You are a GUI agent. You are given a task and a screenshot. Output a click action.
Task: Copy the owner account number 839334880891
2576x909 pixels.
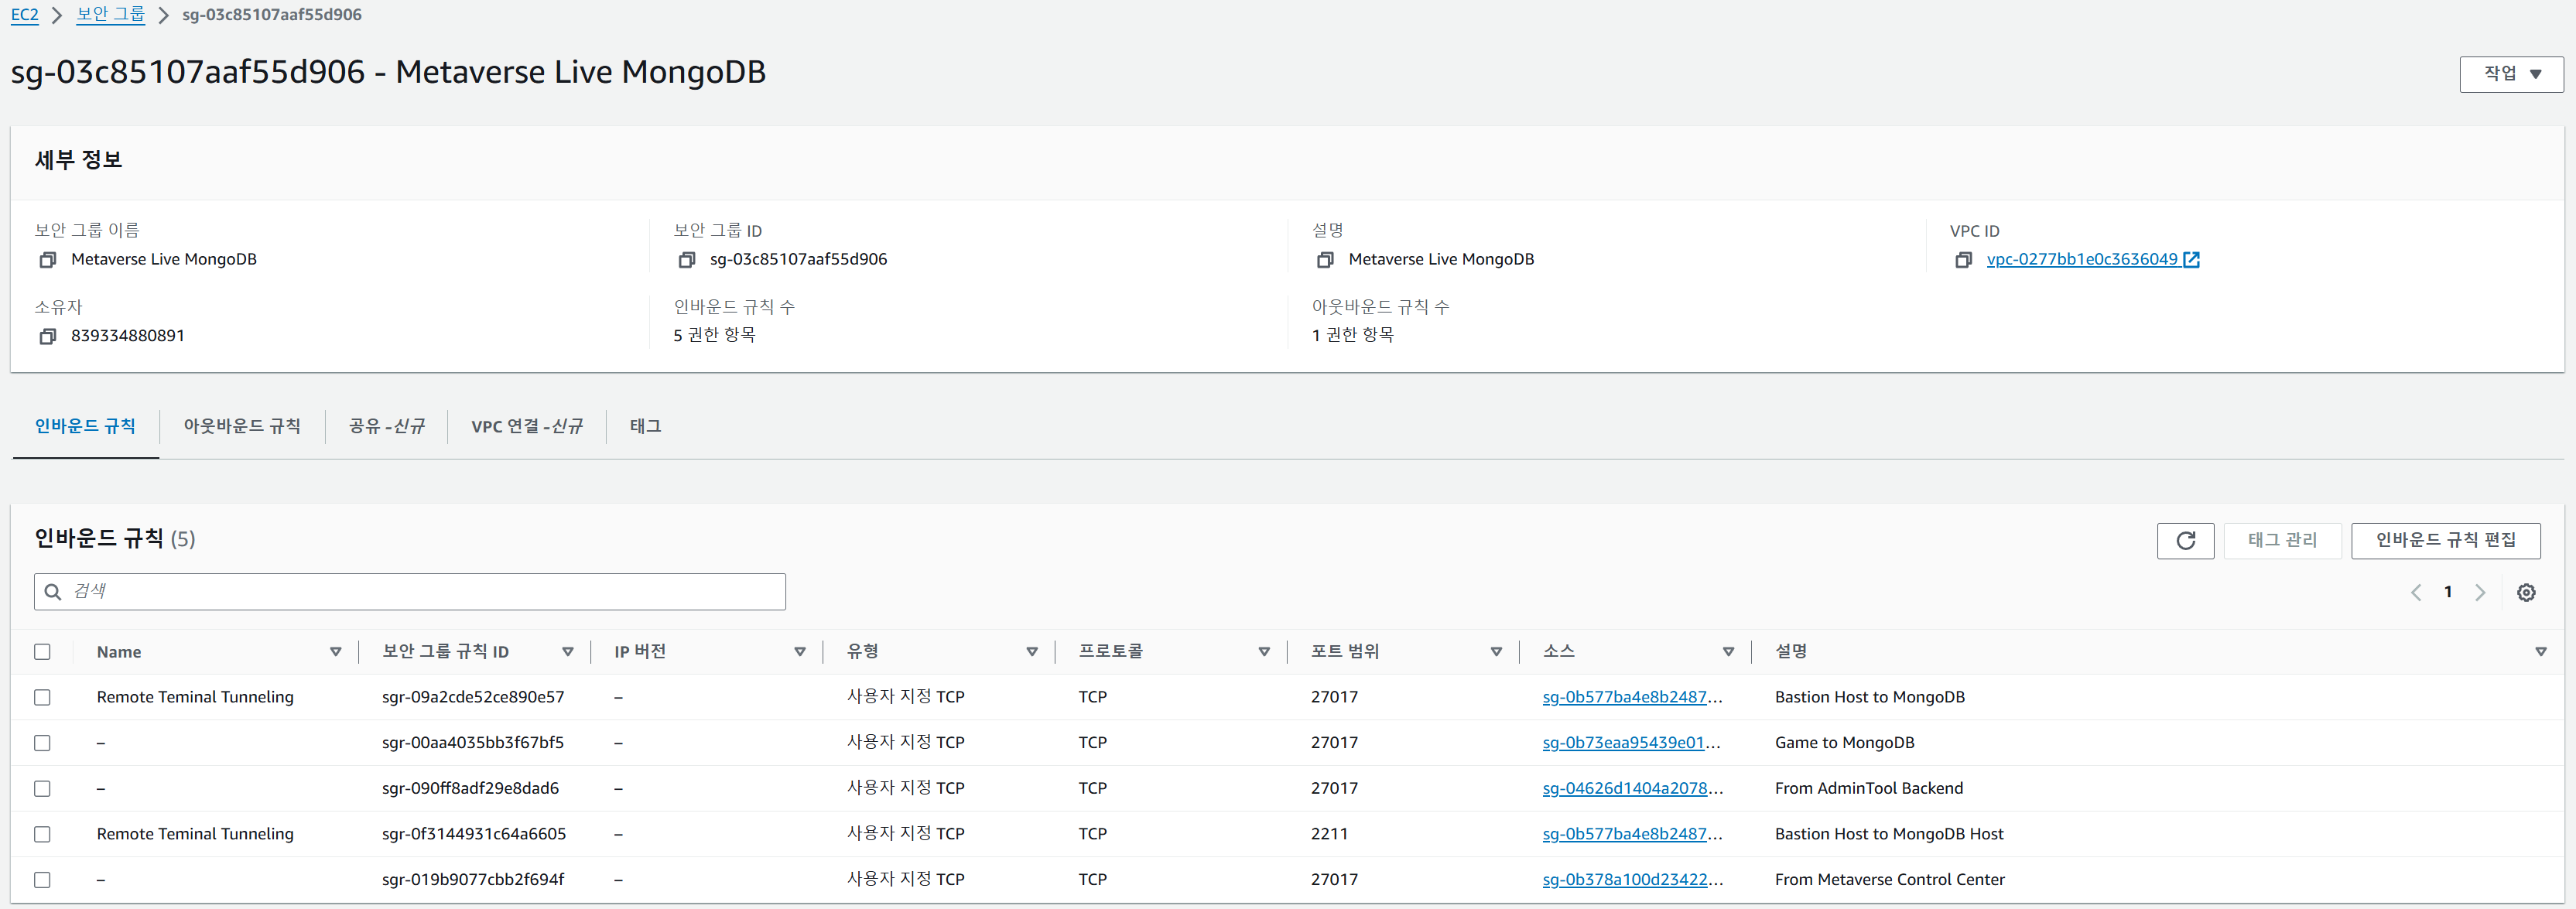coord(47,337)
